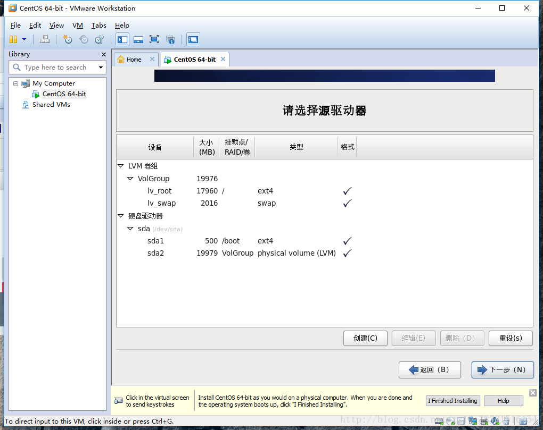Open the snapshot manager wrench-clock icon
The width and height of the screenshot is (543, 430).
pos(100,39)
